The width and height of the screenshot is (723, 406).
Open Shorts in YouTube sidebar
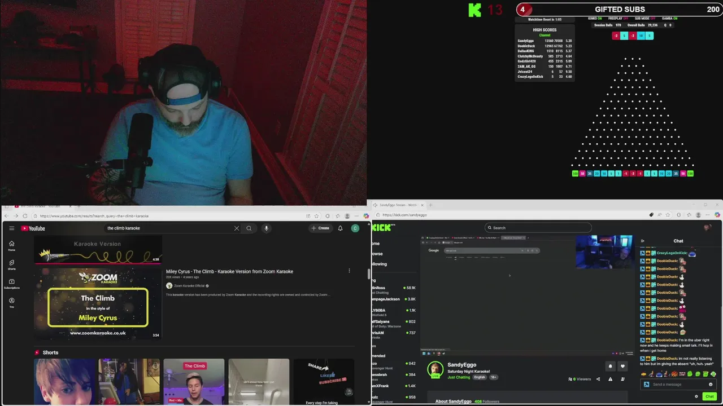(11, 264)
